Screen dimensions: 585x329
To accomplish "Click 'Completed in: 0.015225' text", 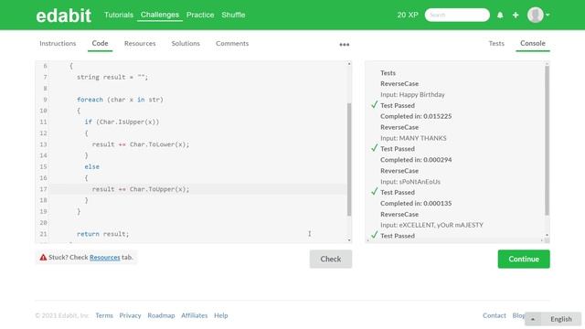I will [416, 116].
